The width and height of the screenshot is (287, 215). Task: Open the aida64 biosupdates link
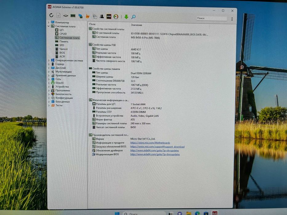point(155,154)
